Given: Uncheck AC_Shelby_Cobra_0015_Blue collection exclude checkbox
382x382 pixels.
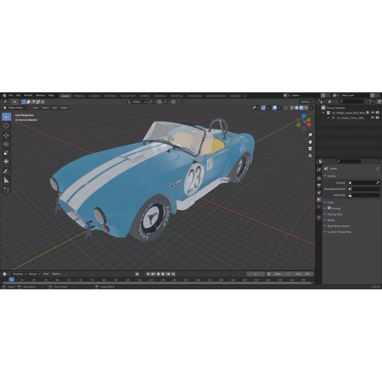Looking at the screenshot, I should 367,112.
